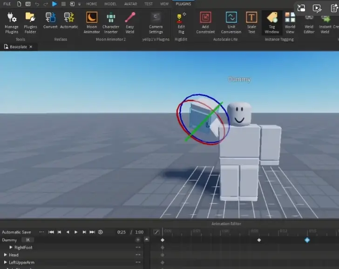Viewport: 339px width, 269px height.
Task: Go to previous keyframe
Action: coord(59,232)
